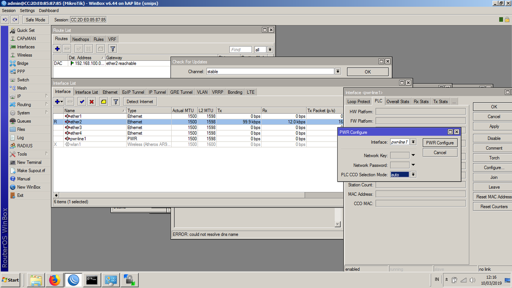Expand Network Password field arrow
The image size is (512, 288).
click(x=413, y=165)
